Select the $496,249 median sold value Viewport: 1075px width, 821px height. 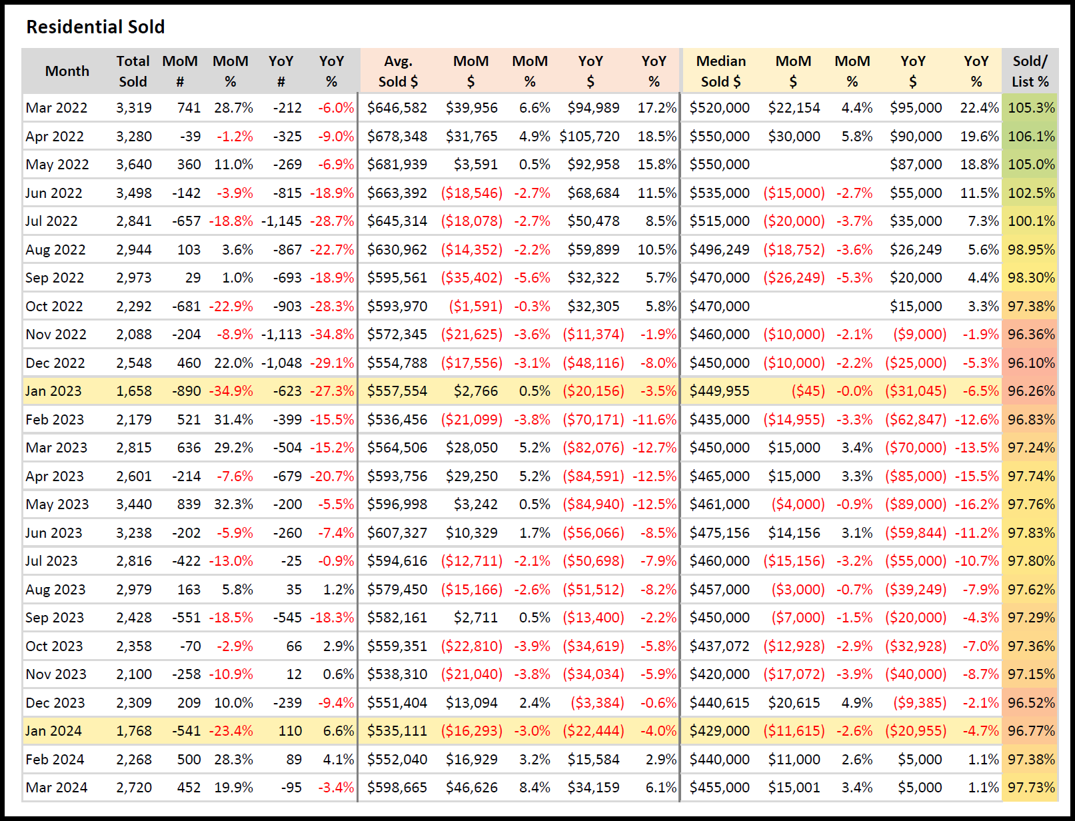point(719,250)
